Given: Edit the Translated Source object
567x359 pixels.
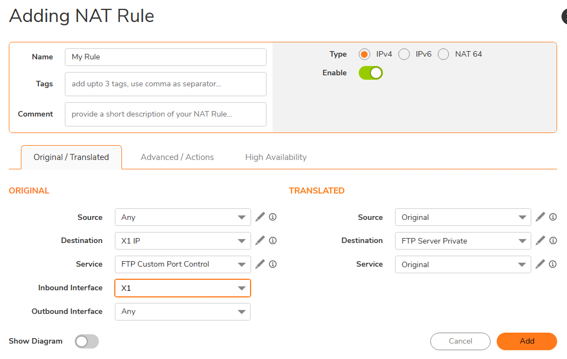Looking at the screenshot, I should [540, 217].
